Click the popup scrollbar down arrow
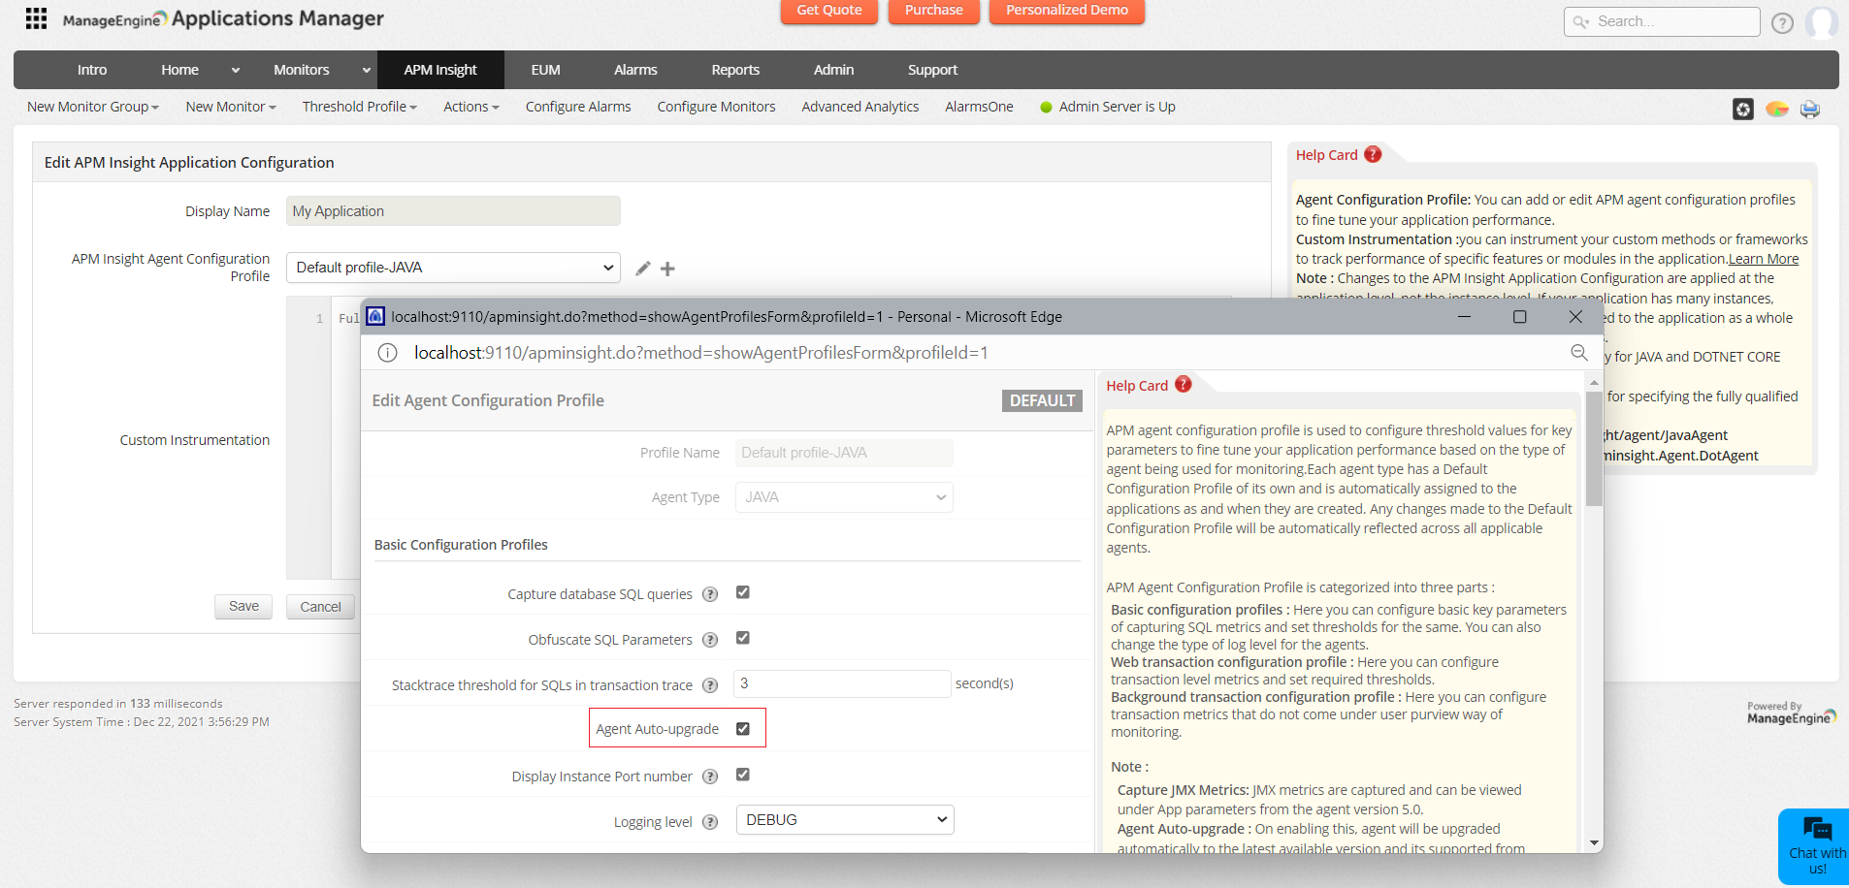This screenshot has width=1849, height=888. click(1594, 843)
